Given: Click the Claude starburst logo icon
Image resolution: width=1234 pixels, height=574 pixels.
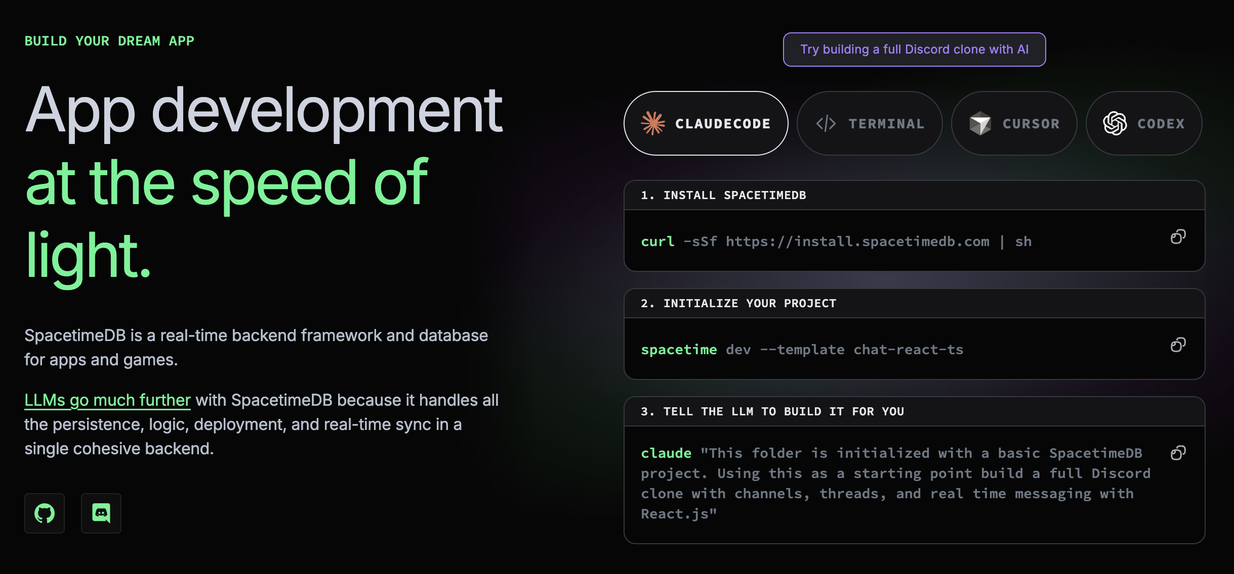Looking at the screenshot, I should point(653,123).
